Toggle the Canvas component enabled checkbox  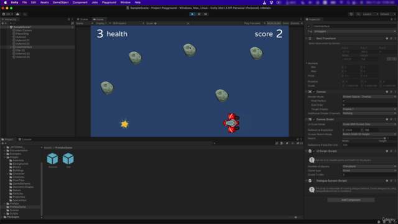(x=314, y=91)
